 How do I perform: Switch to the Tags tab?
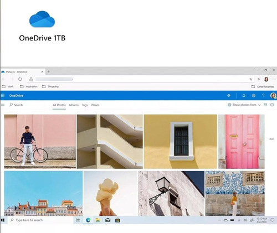[x=85, y=105]
